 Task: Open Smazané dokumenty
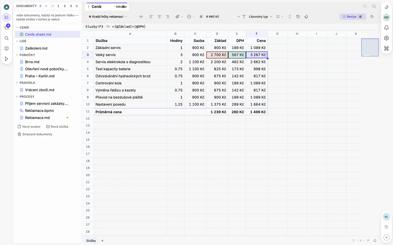[35, 134]
